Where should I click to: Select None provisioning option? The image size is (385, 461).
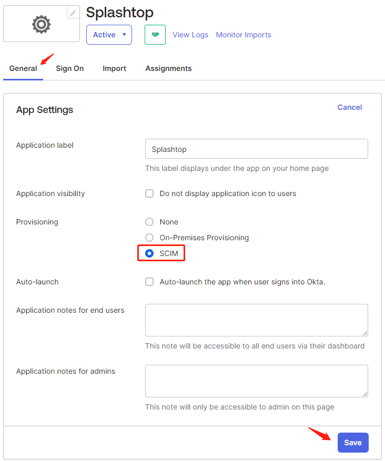click(149, 222)
